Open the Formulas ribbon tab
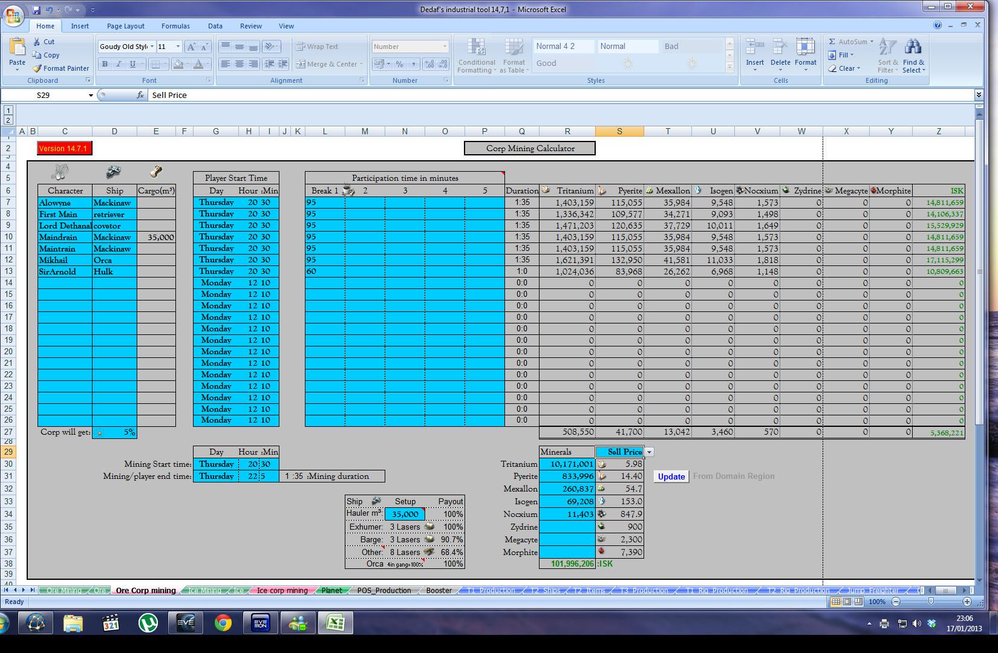The height and width of the screenshot is (653, 998). pyautogui.click(x=175, y=26)
